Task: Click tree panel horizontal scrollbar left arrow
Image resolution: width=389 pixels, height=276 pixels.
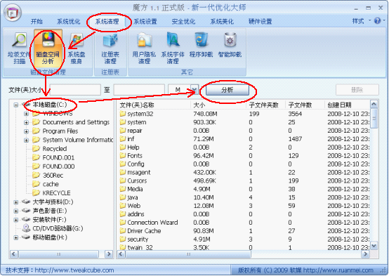Action: point(13,254)
